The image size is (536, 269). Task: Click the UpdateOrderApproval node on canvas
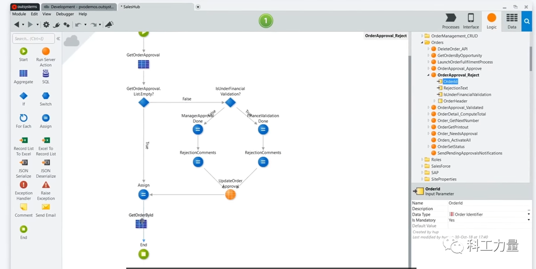230,195
